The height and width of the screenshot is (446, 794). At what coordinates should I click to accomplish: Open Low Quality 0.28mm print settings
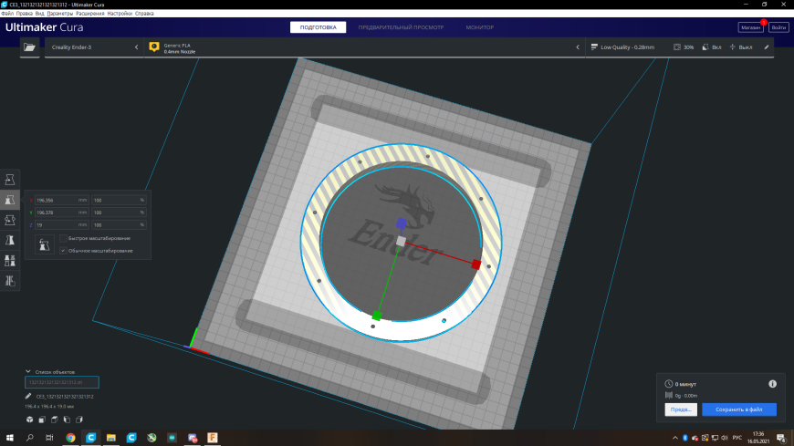[680, 47]
